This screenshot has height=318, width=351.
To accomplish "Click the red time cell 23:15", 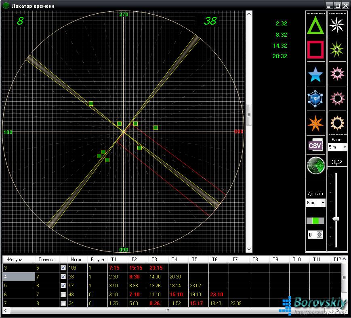I will click(x=158, y=268).
